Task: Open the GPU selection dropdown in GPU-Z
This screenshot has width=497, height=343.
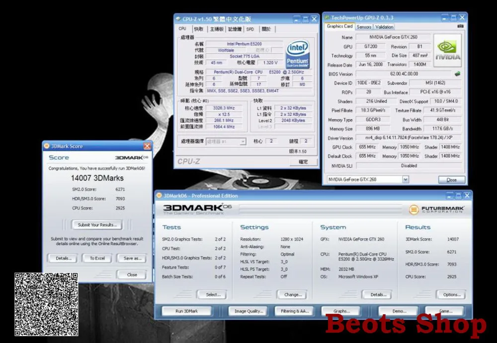Action: [x=406, y=180]
